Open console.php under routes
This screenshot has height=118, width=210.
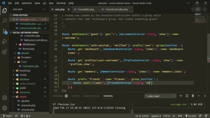click(28, 110)
